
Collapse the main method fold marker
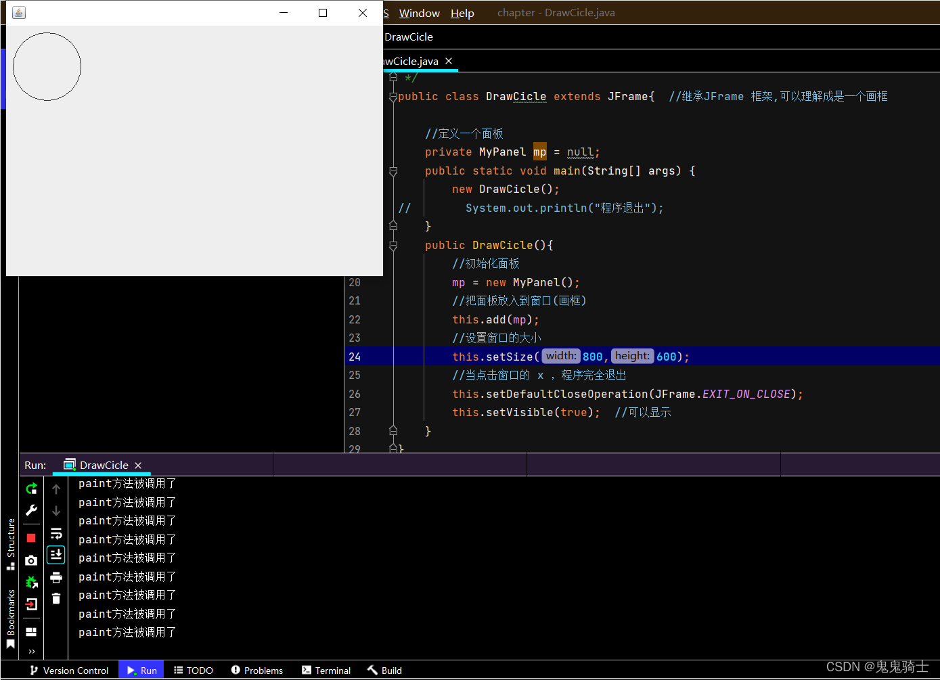(393, 171)
